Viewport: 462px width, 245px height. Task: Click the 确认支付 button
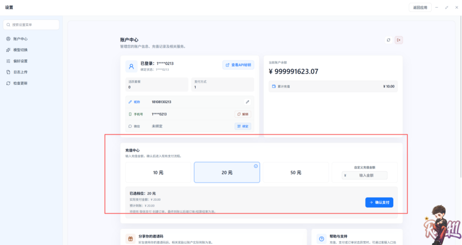pos(379,202)
